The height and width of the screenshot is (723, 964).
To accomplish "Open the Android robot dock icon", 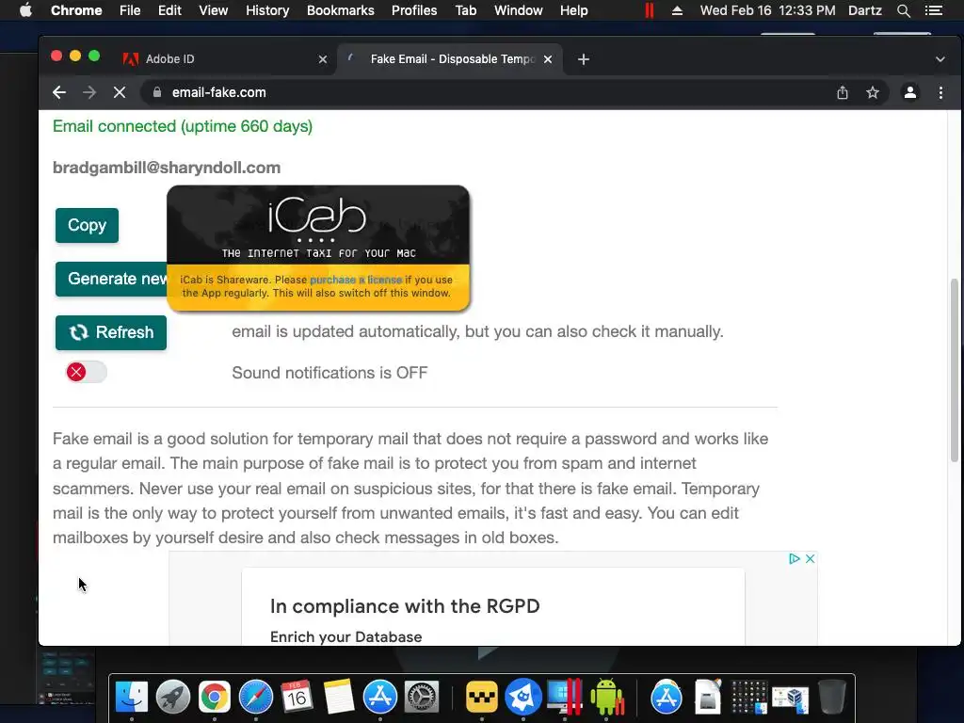I will [x=606, y=698].
